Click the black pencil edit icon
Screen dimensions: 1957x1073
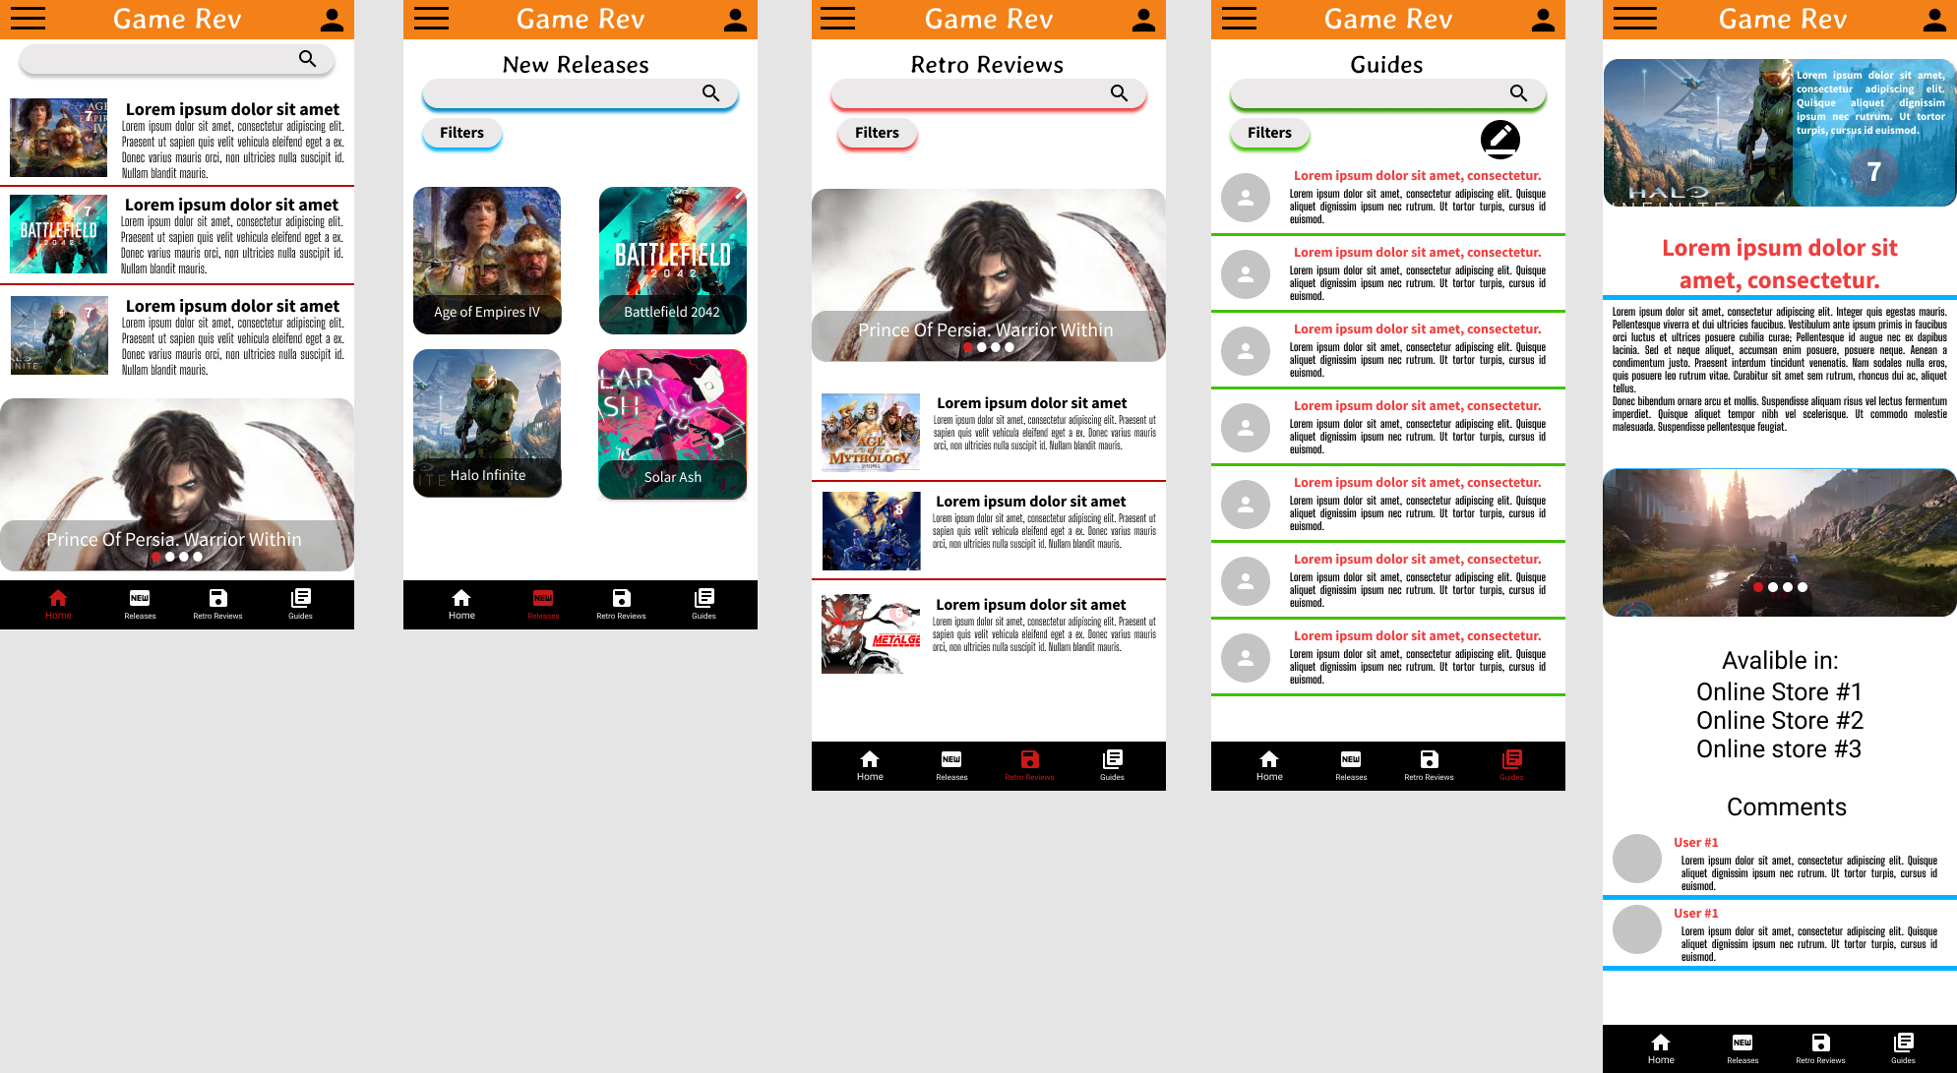[1499, 140]
